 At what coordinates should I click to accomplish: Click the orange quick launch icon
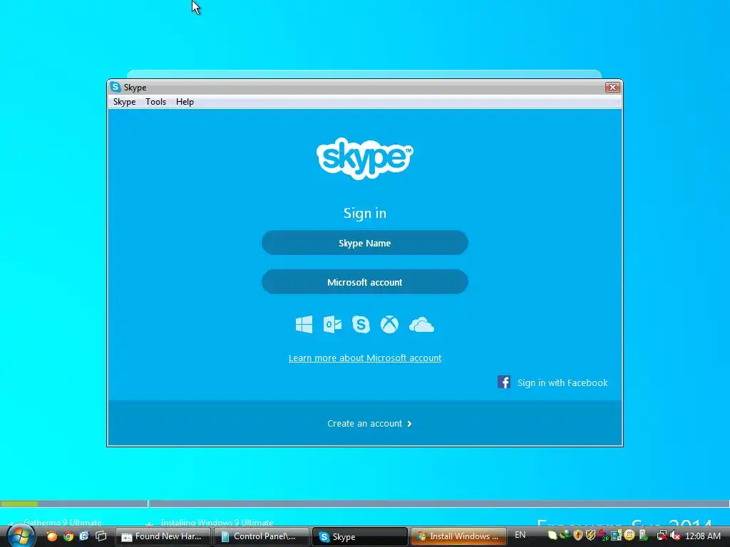pos(52,536)
